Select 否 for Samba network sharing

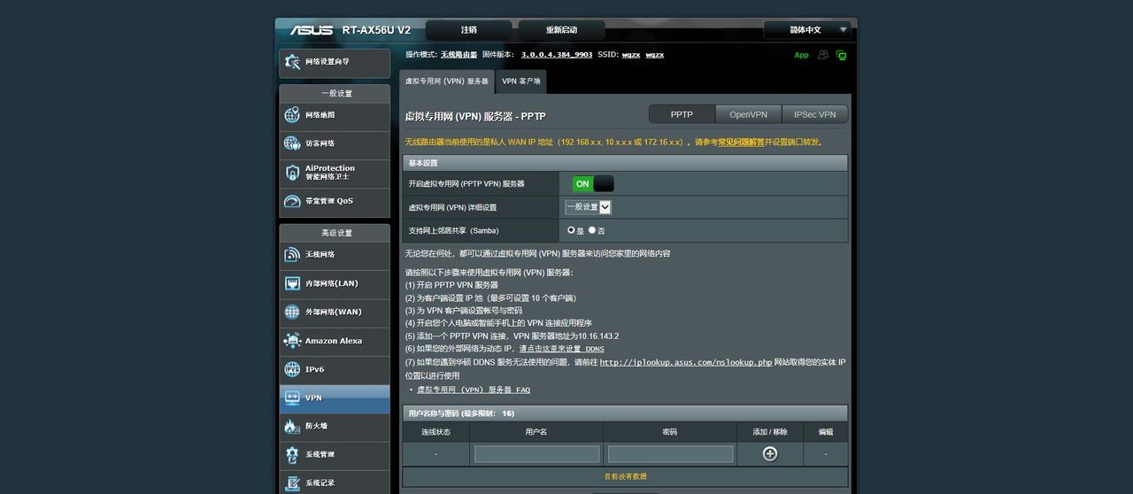tap(592, 230)
